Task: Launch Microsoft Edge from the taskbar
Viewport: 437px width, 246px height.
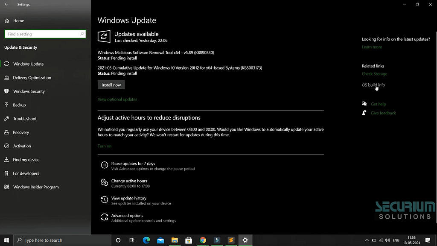Action: coord(146,240)
